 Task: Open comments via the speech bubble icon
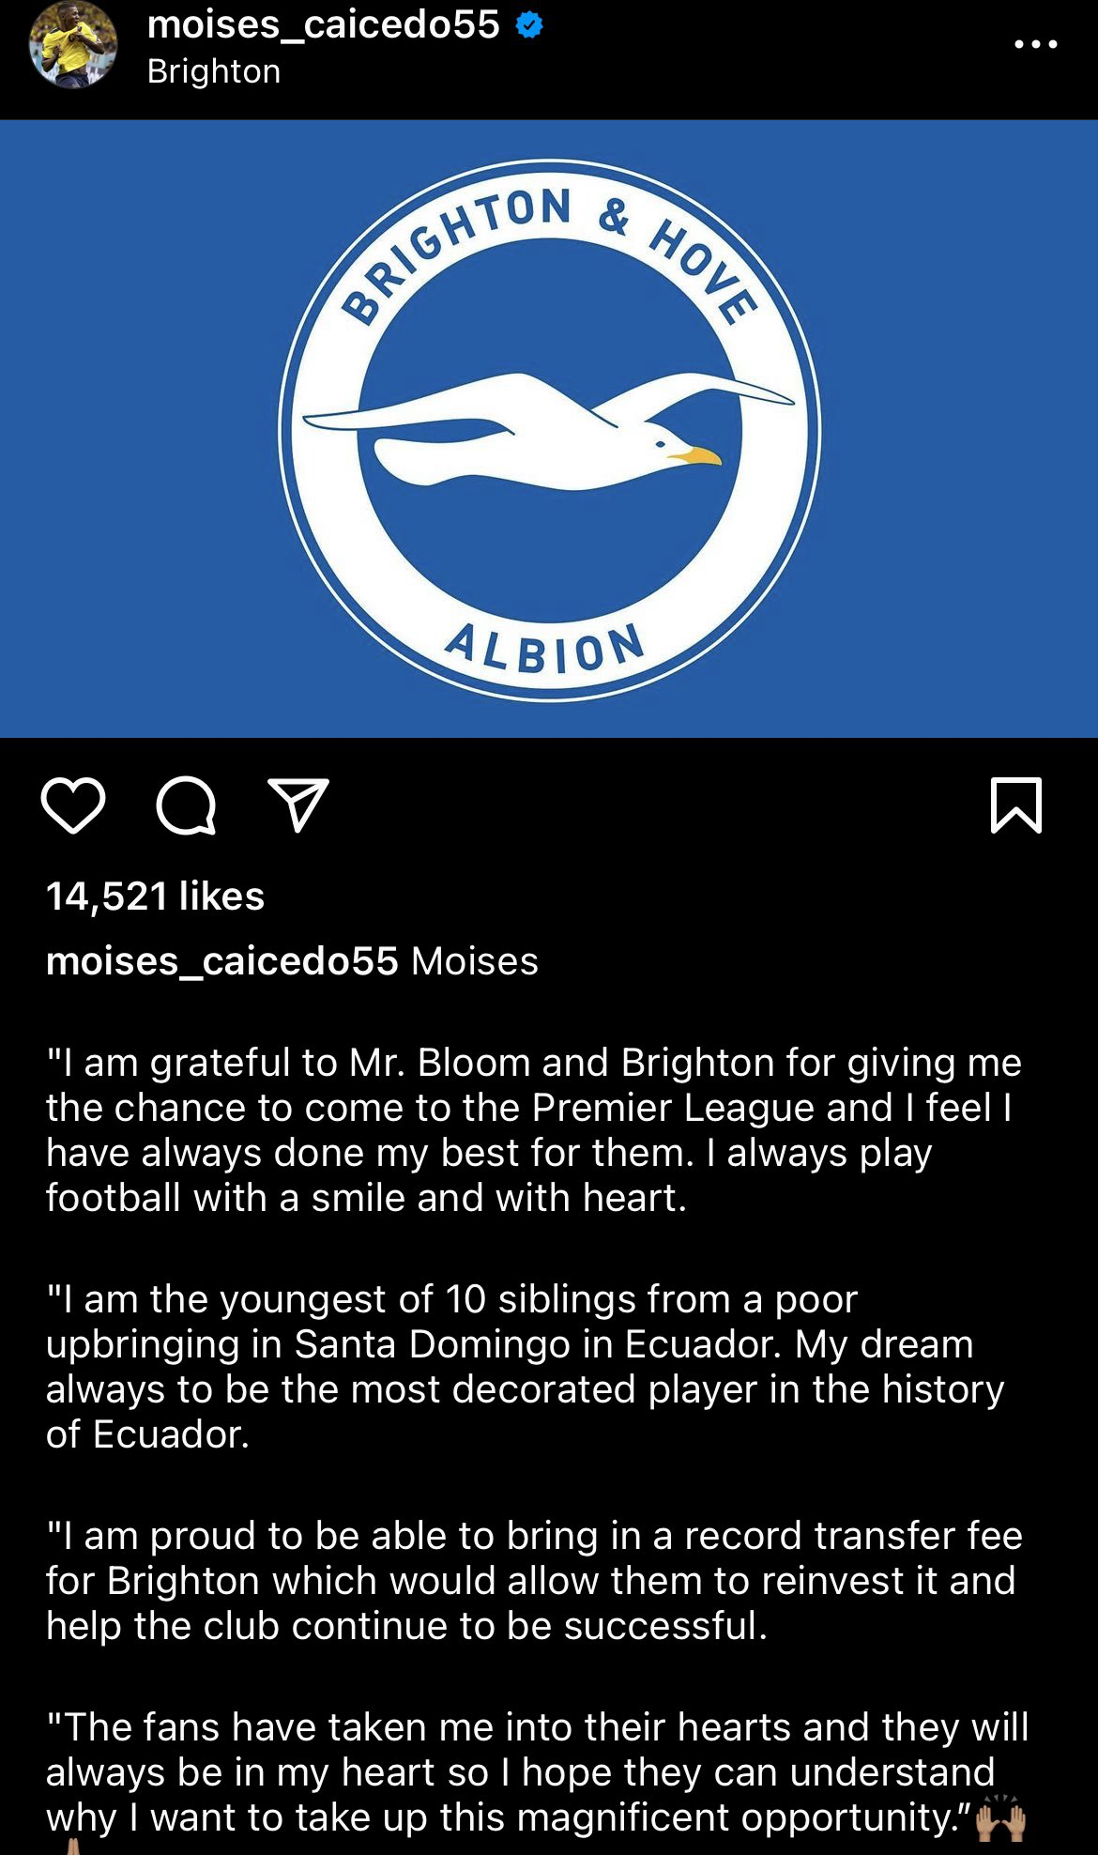click(186, 805)
